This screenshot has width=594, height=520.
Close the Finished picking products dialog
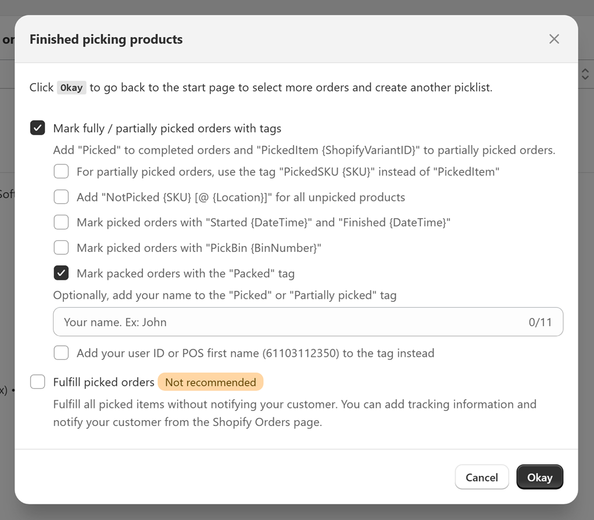click(x=554, y=39)
